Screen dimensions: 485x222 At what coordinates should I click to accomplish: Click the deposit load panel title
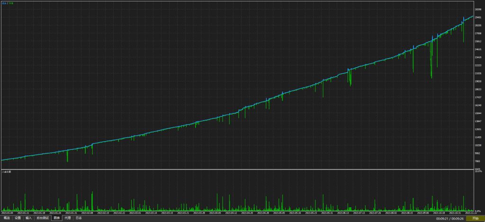(6, 171)
